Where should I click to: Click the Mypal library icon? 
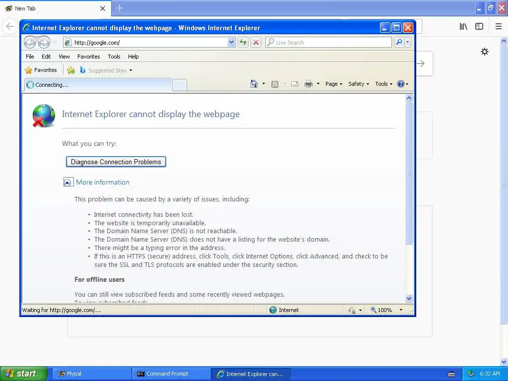click(463, 27)
